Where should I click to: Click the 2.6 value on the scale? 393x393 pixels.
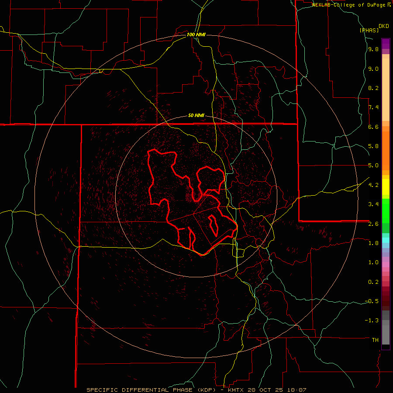click(x=373, y=224)
